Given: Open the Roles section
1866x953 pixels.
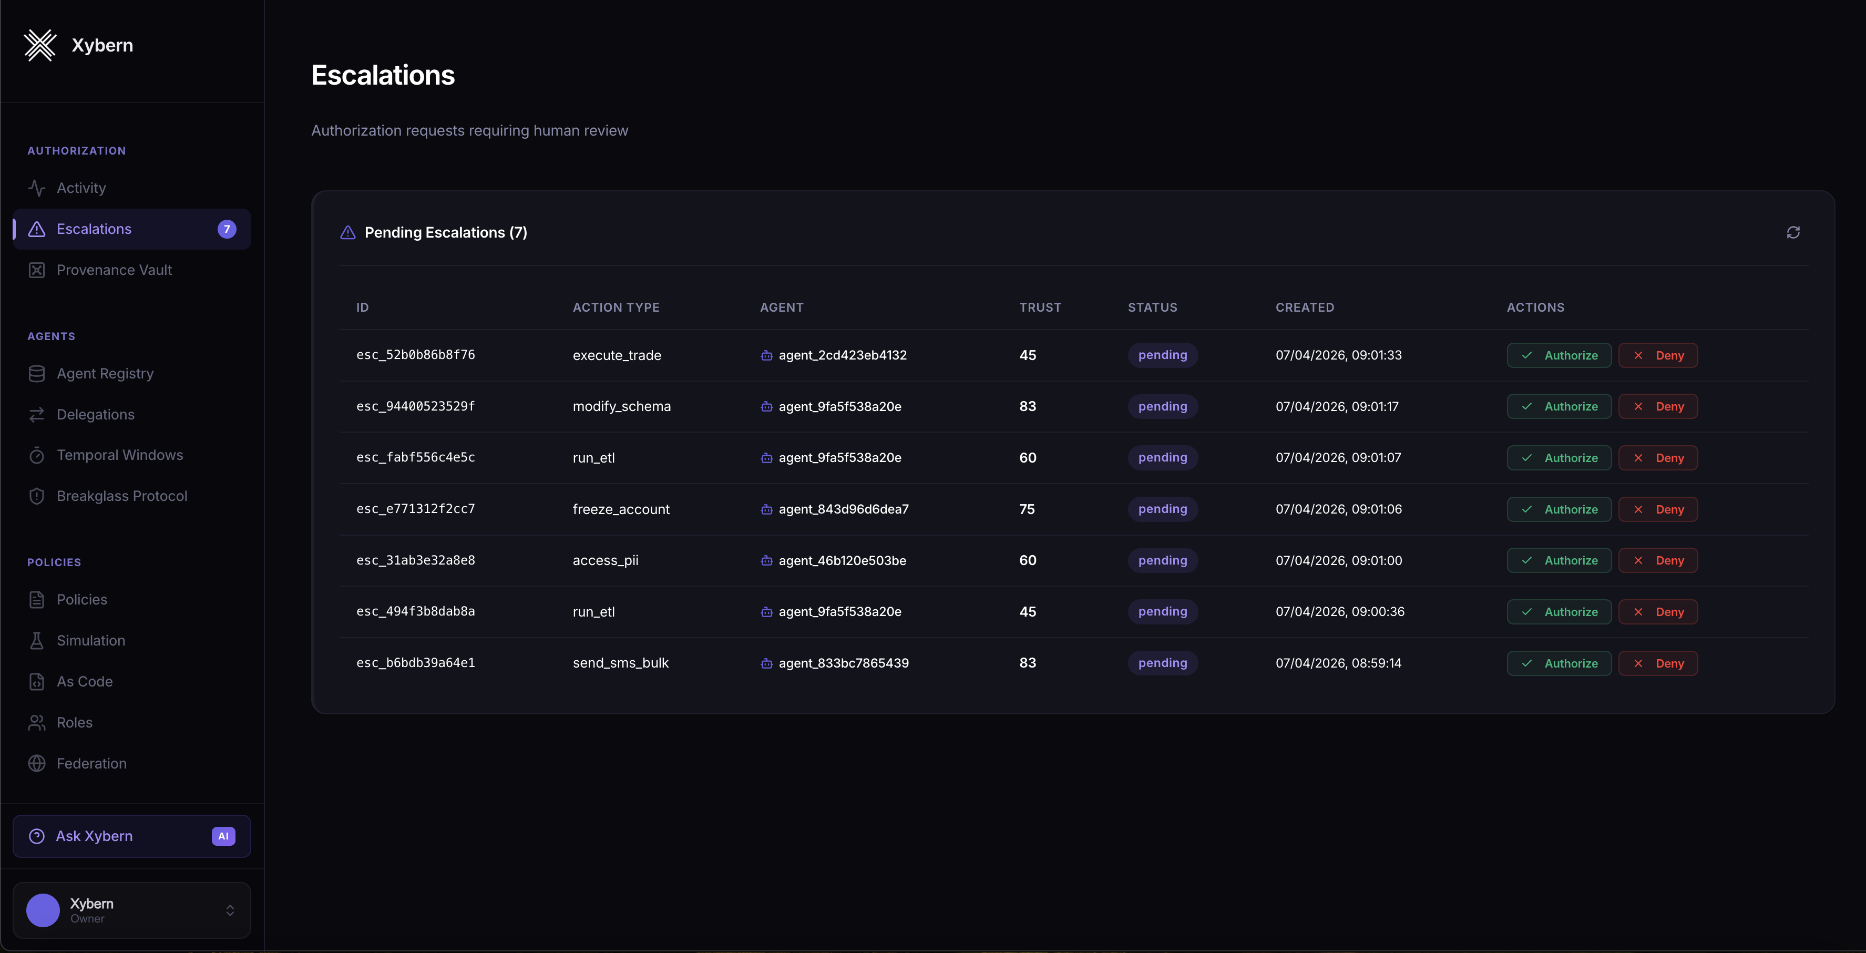Looking at the screenshot, I should (75, 722).
